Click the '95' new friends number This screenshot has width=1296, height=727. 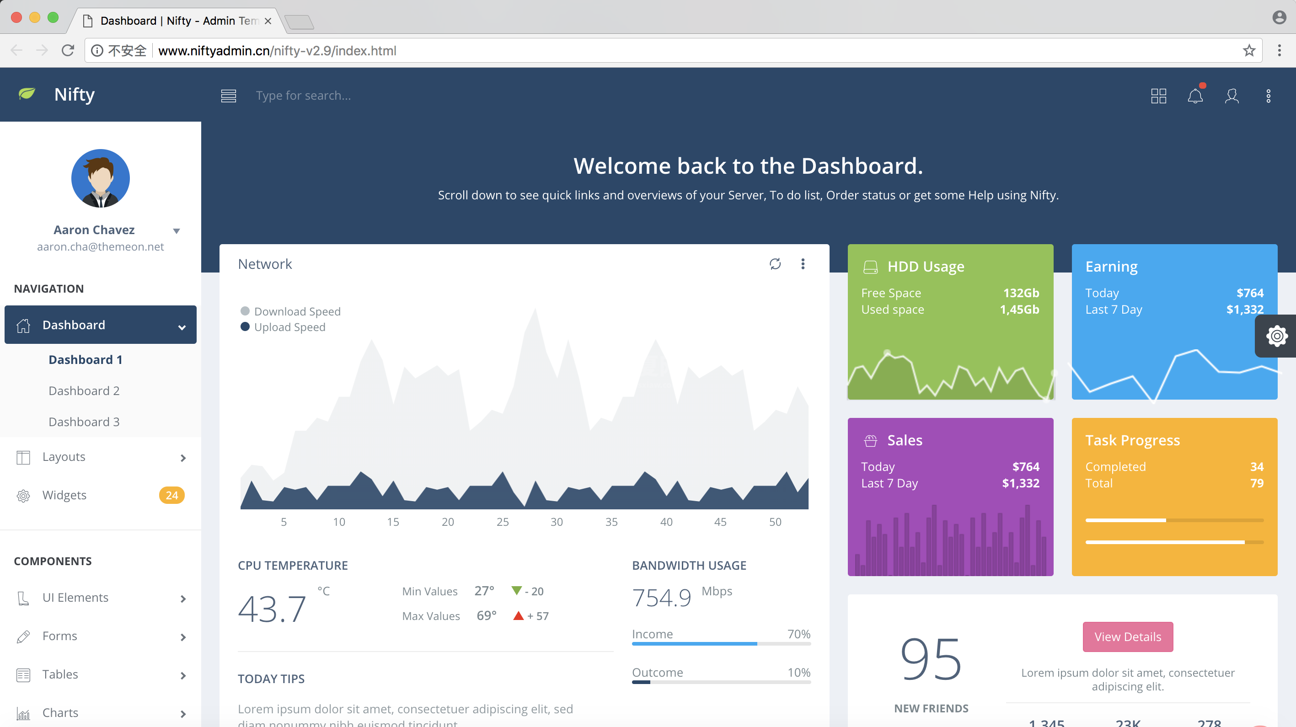[x=931, y=659]
